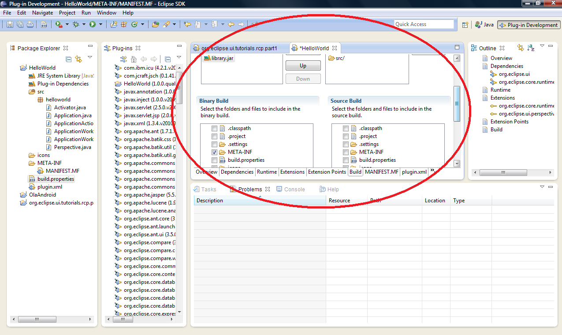This screenshot has width=562, height=335.
Task: Click the Open Type folder icon
Action: pos(155,24)
